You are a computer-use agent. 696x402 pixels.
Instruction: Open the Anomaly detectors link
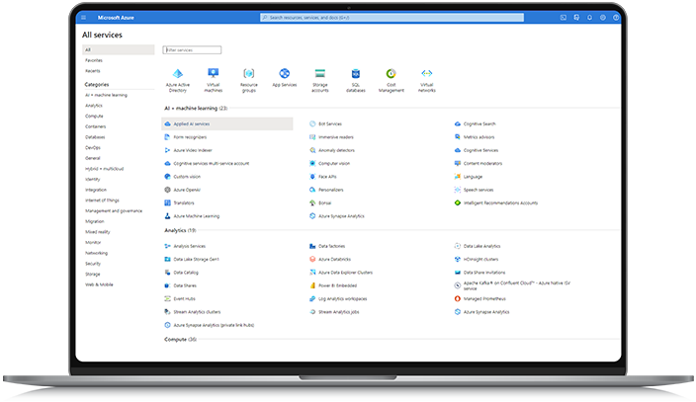pos(336,150)
